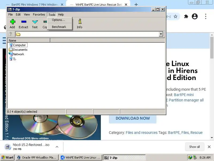
Task: Click the Extract toolbar icon
Action: click(24, 24)
